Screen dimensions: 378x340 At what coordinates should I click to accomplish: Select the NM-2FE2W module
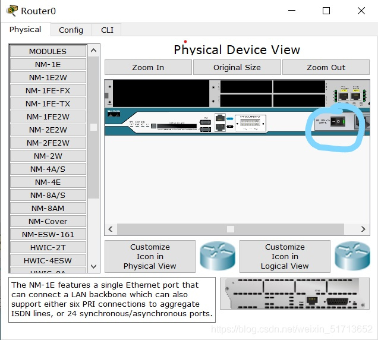pyautogui.click(x=48, y=143)
